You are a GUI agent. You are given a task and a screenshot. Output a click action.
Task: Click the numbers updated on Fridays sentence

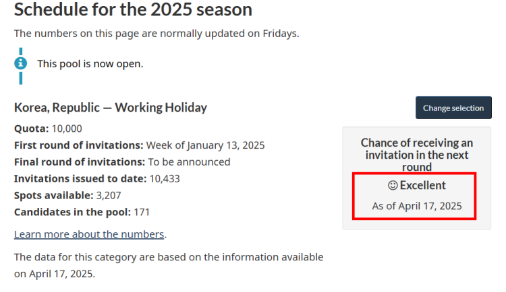[x=157, y=33]
